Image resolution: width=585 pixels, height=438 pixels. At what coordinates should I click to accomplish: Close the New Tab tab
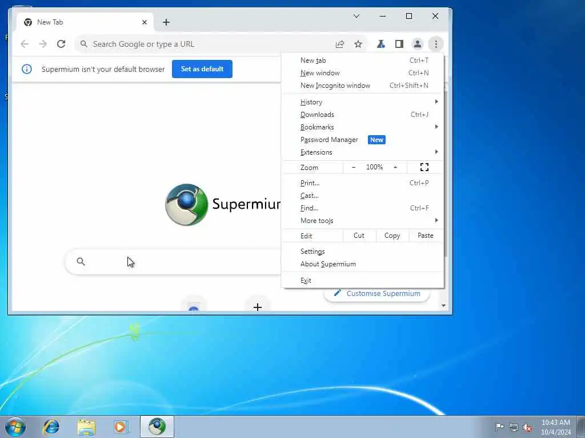pyautogui.click(x=145, y=22)
